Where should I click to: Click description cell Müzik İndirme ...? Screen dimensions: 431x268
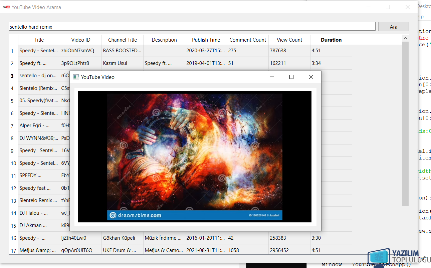164,238
